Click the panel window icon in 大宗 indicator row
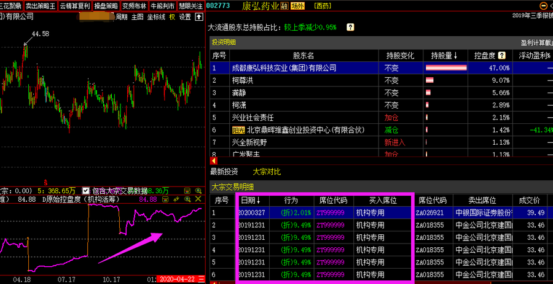Viewport: 553px width, 284px height. 187,190
